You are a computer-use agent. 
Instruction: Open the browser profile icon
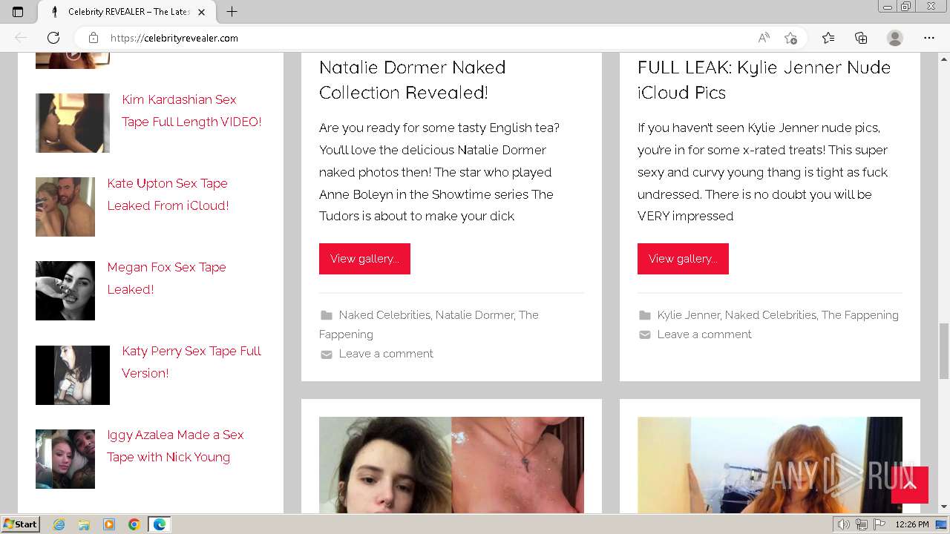[895, 38]
